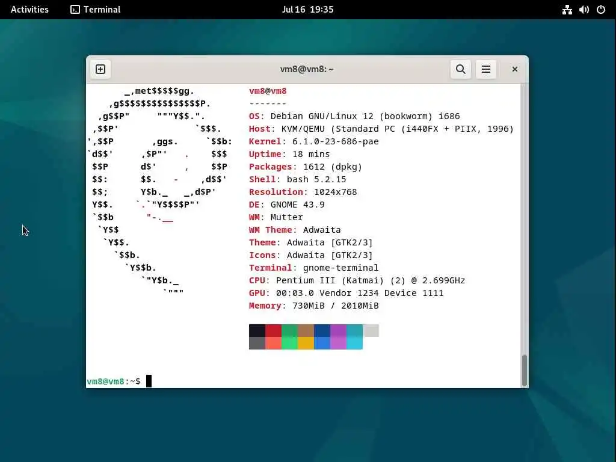
Task: Click the 'vm8@vm8' heading in neofetch output
Action: point(268,91)
